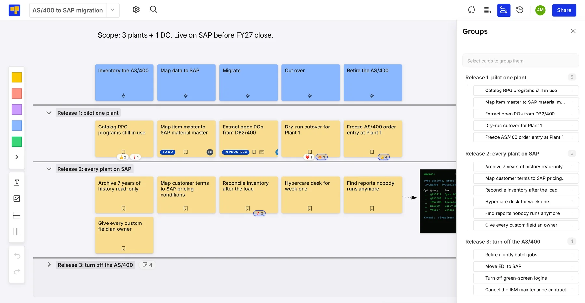Click the 4 cards counter beside Release 3

click(x=148, y=265)
